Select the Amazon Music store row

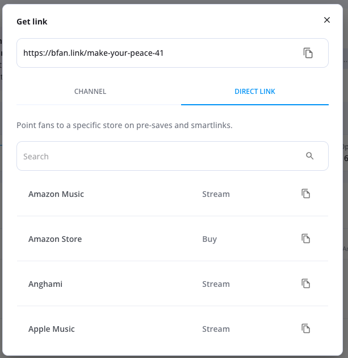tap(56, 194)
